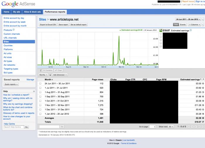Open the date range dropdown 24 Jun 2011 – 20 Jan 2012
The height and width of the screenshot is (148, 205).
pos(188,19)
